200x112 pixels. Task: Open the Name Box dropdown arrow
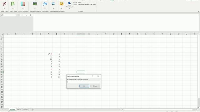(15, 15)
